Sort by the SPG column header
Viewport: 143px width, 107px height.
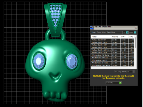pos(131,37)
